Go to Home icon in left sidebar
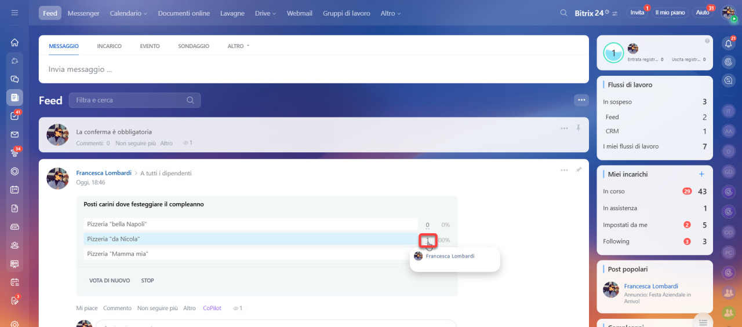The width and height of the screenshot is (742, 327). [14, 42]
